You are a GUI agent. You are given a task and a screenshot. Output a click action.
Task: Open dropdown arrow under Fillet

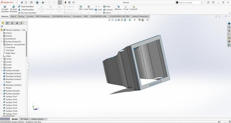(x=81, y=13)
